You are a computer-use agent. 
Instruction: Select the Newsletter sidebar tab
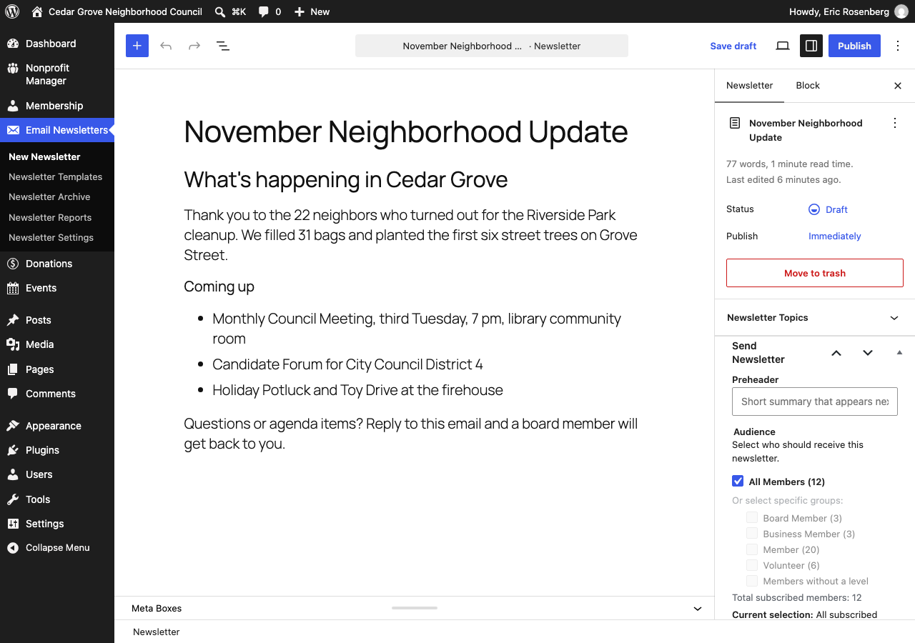749,86
